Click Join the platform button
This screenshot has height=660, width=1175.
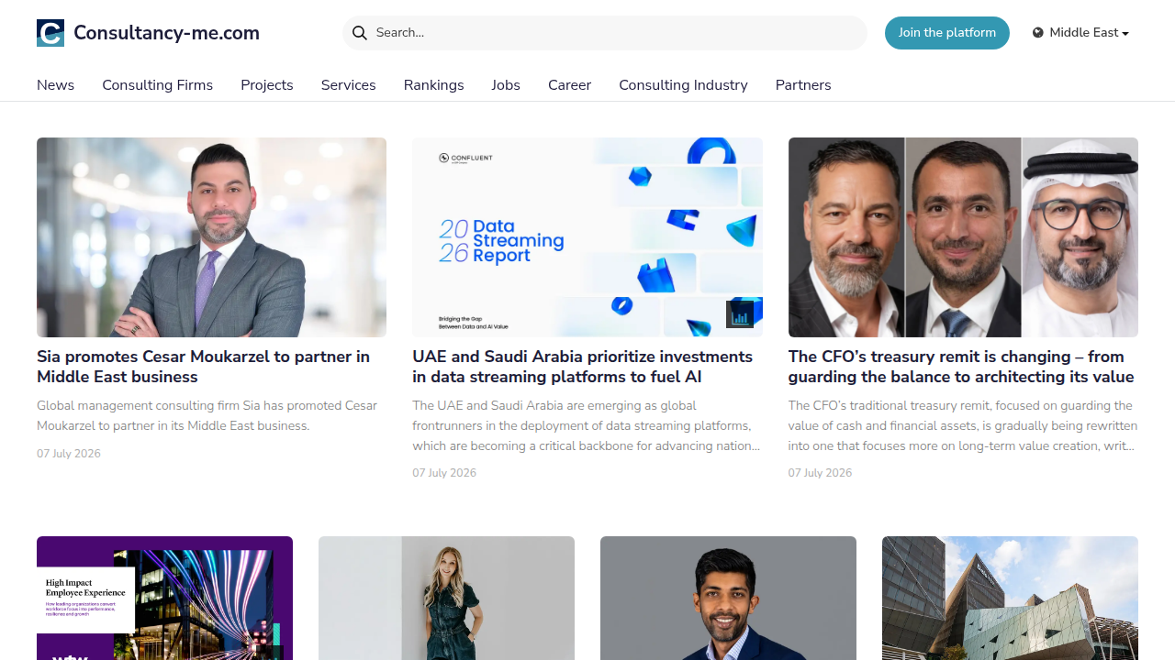point(947,33)
